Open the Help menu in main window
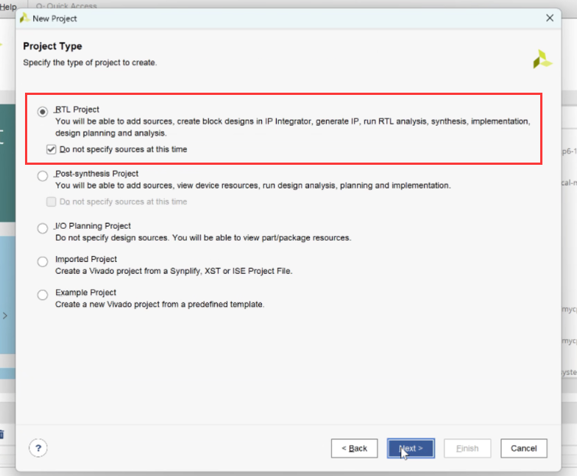577x476 pixels. (x=8, y=6)
